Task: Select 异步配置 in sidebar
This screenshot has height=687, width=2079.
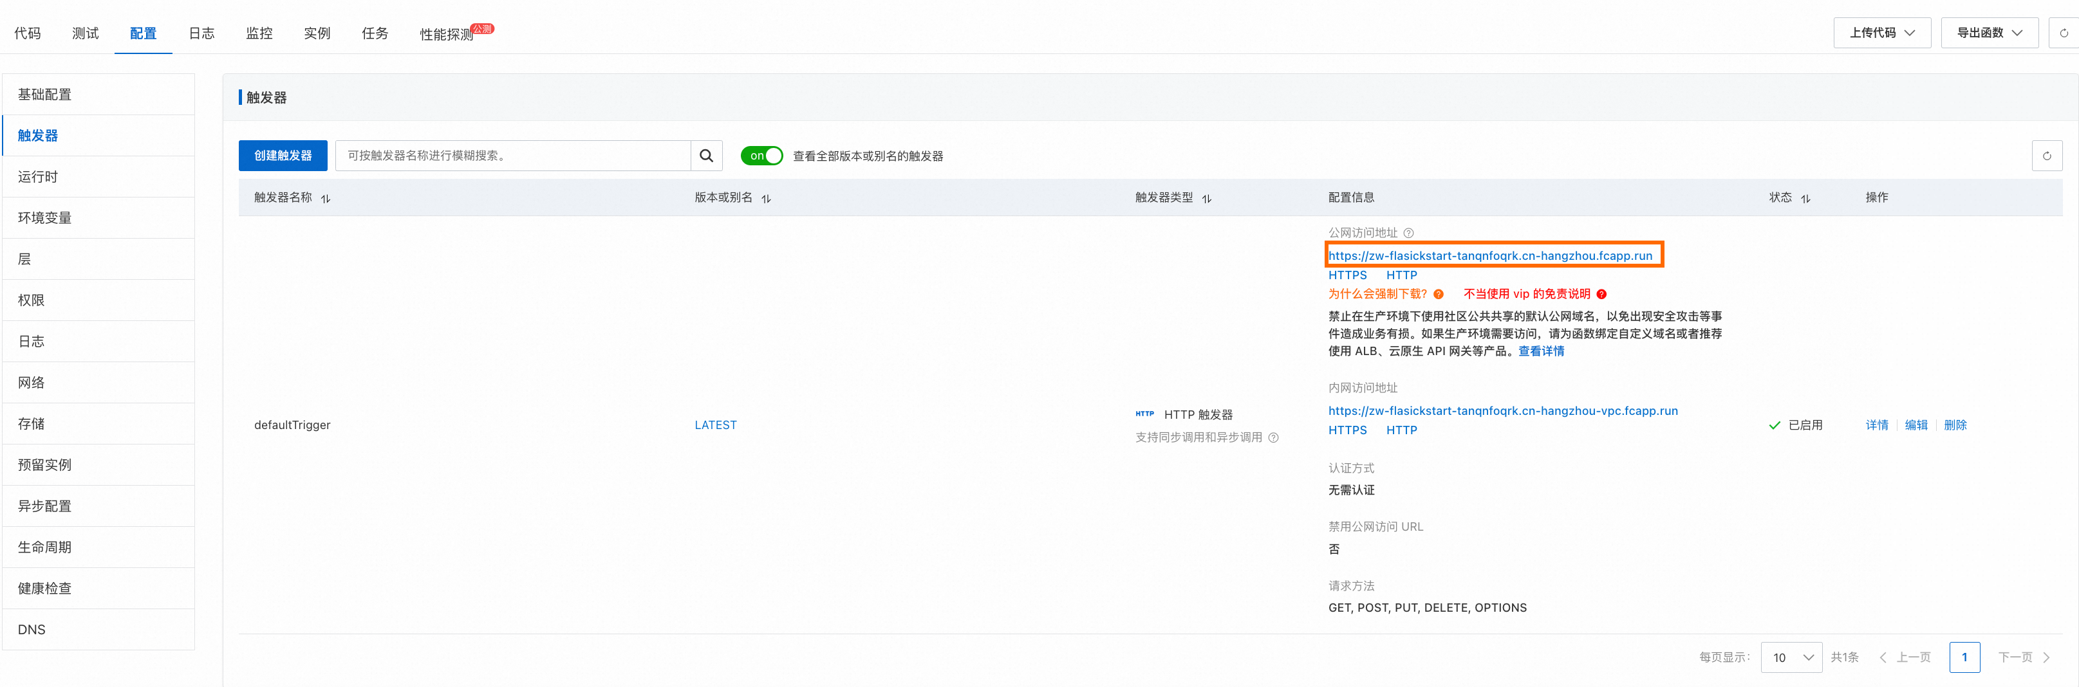Action: coord(98,506)
